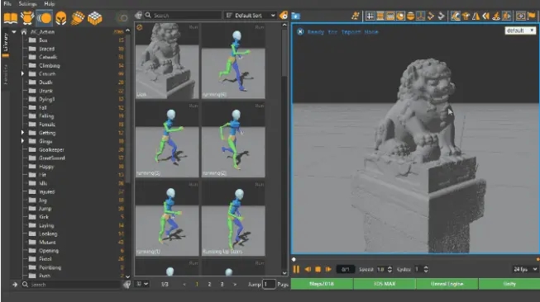Select the Running Up Stairs thumbnail
540x302 pixels.
click(x=233, y=219)
